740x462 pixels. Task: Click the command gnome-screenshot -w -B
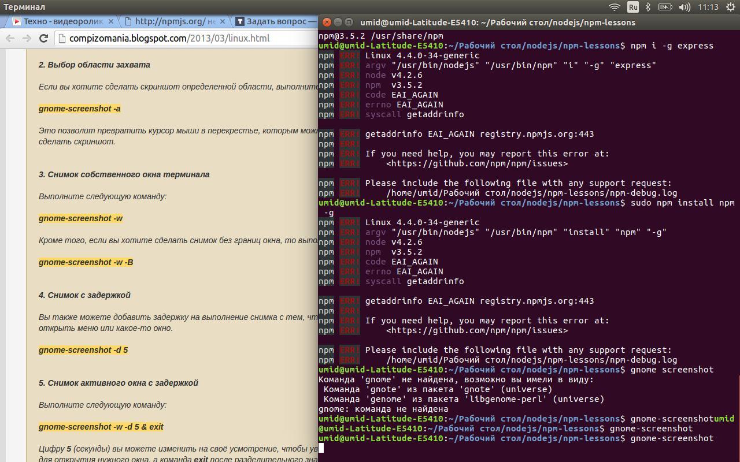[86, 262]
